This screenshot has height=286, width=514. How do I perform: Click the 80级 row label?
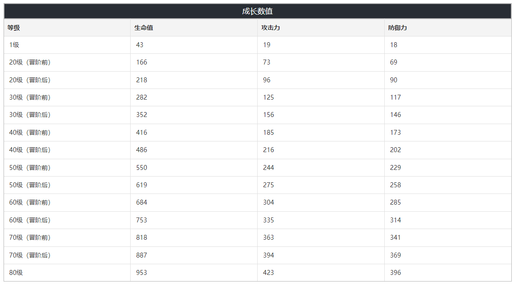coord(16,273)
